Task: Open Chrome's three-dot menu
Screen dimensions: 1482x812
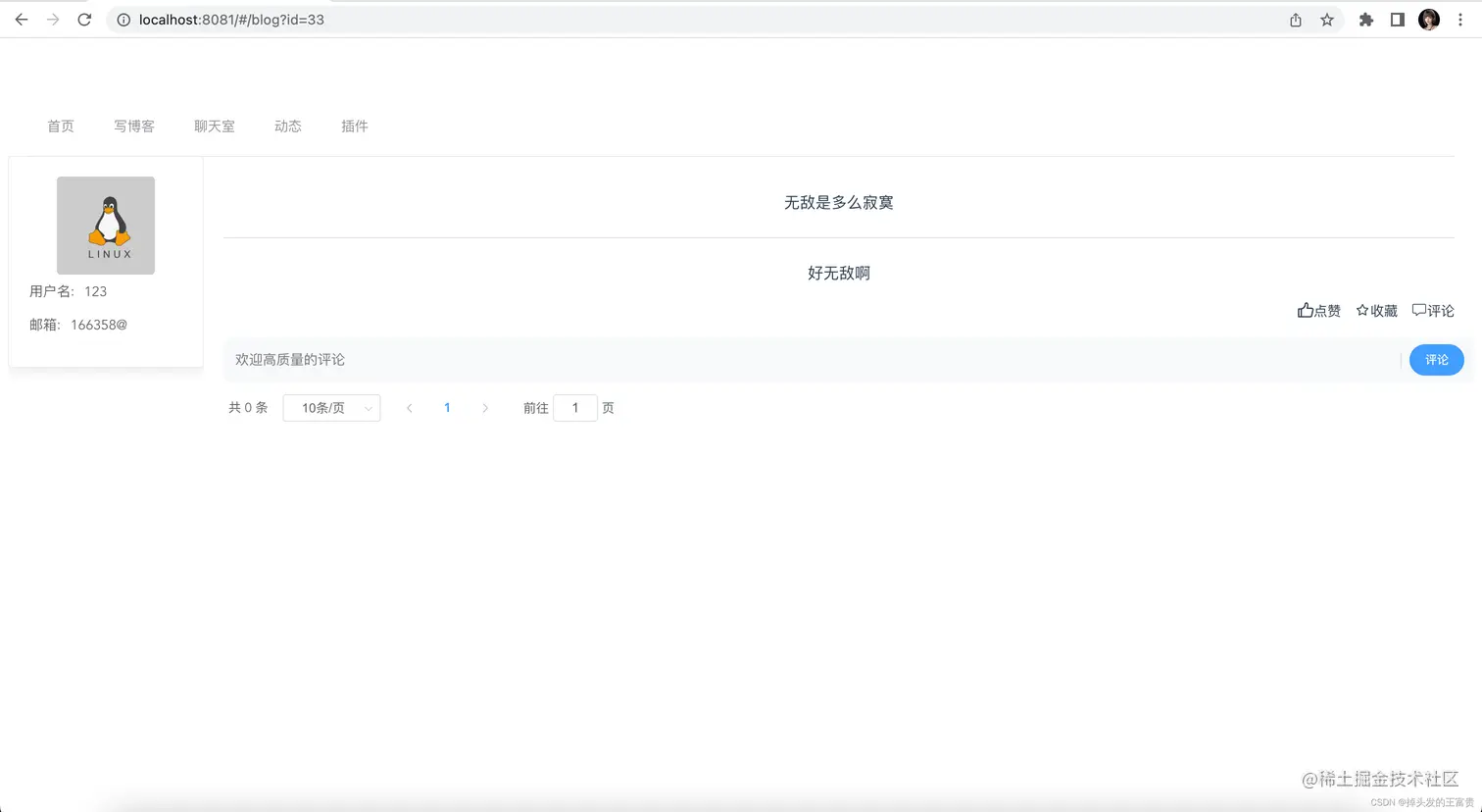Action: tap(1461, 19)
